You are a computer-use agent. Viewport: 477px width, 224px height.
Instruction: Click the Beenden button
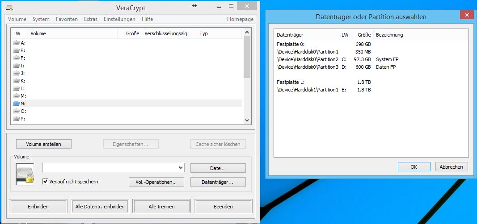coord(223,207)
